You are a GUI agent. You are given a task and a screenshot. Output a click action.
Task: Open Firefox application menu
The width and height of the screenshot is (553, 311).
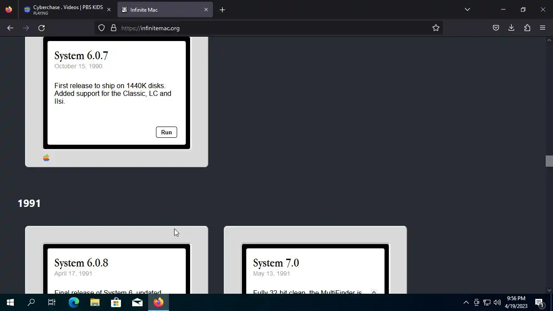pyautogui.click(x=543, y=28)
